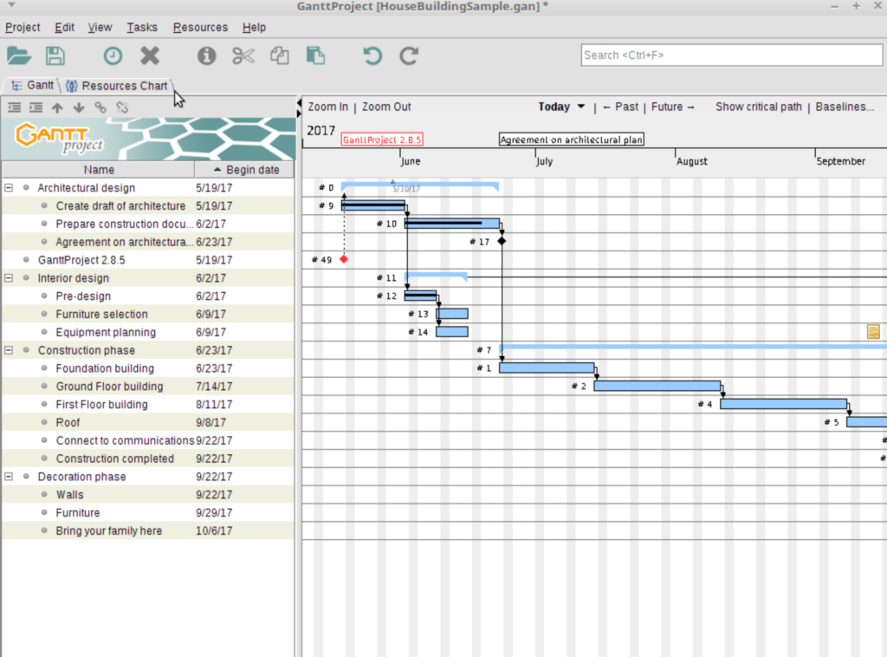Select the Furniture task under Decoration phase

147,513
